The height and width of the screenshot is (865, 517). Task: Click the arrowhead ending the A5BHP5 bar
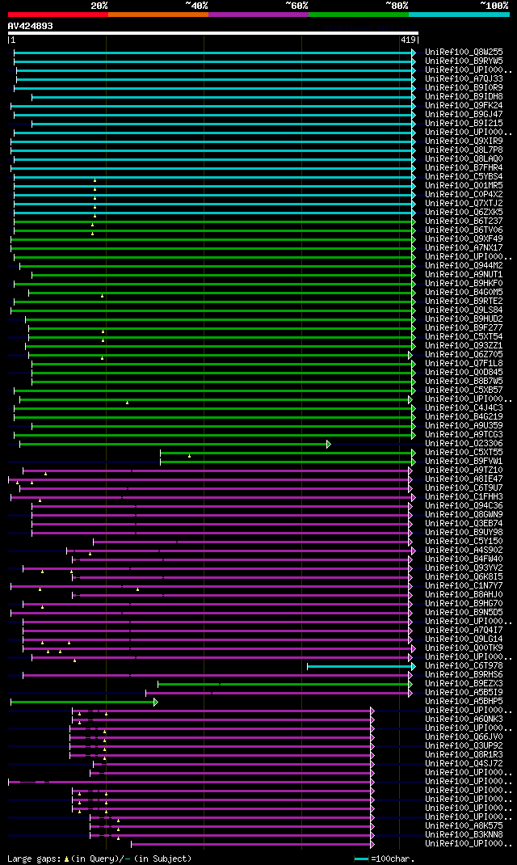pos(156,702)
